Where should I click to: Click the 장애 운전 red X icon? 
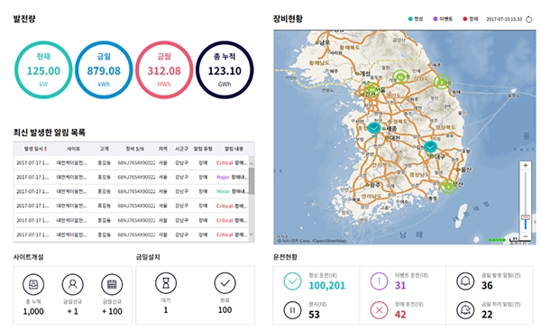coord(380,310)
